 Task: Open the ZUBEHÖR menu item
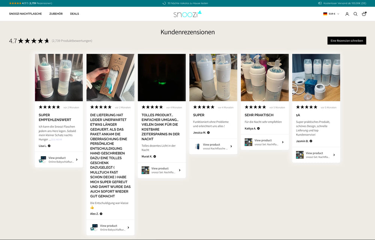56,14
